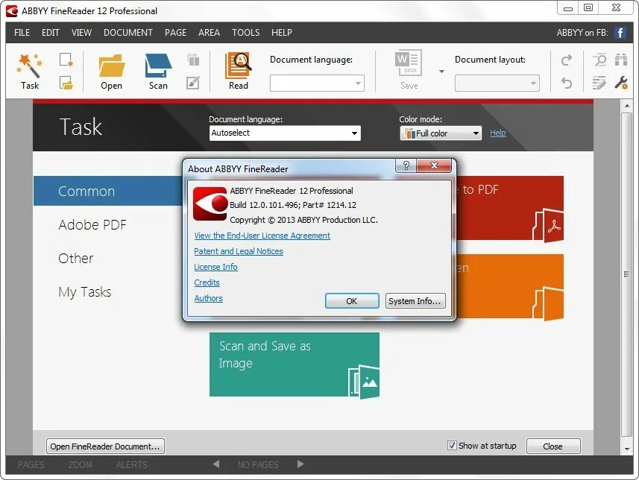Select the Common task category

tap(108, 191)
